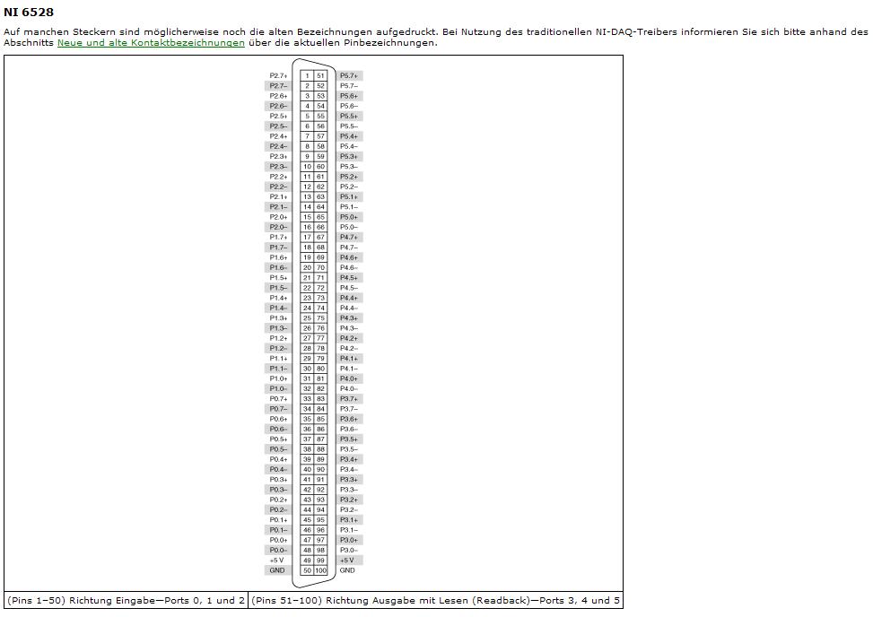Viewport: 873px width, 617px height.
Task: Click the '(Pins 51–100) Richtung Ausgabe' table cell
Action: pyautogui.click(x=435, y=600)
